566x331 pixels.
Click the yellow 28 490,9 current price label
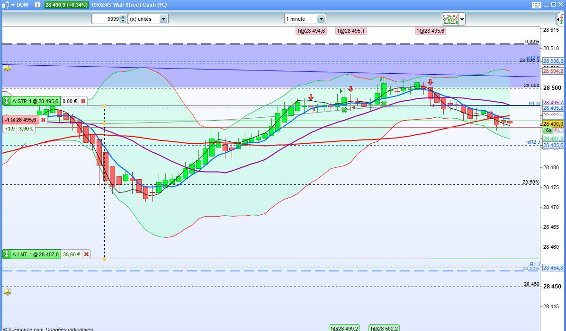tap(553, 124)
